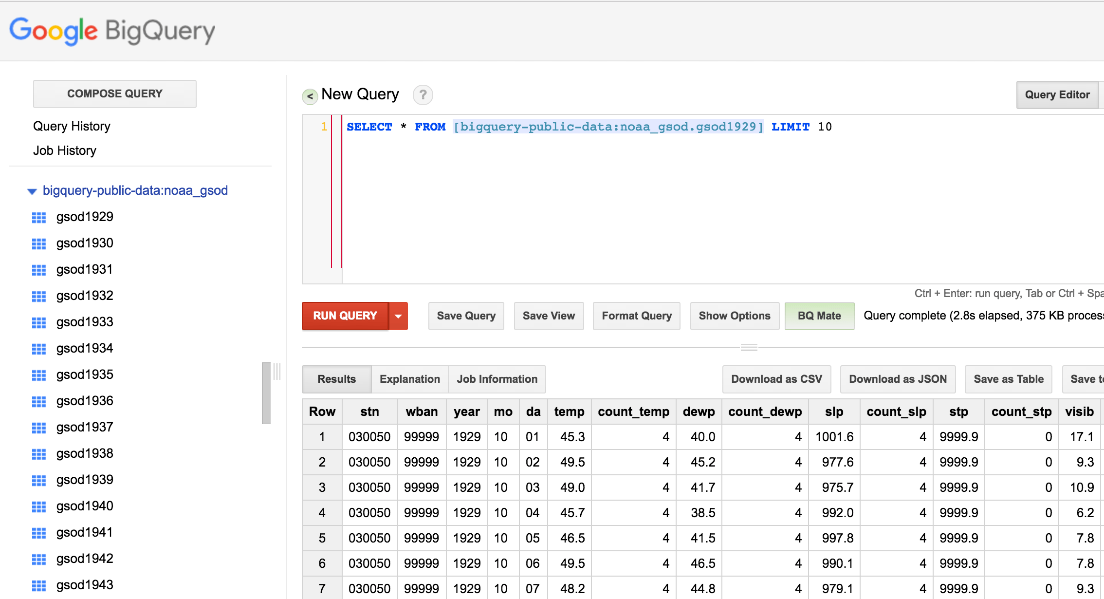This screenshot has width=1104, height=599.
Task: Click the horizontal pane resize handle
Action: tap(749, 347)
